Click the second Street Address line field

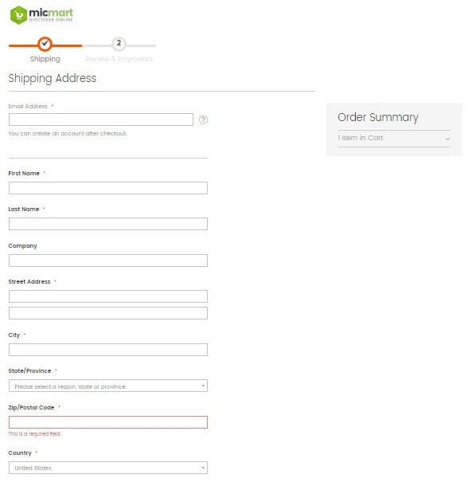click(x=108, y=313)
